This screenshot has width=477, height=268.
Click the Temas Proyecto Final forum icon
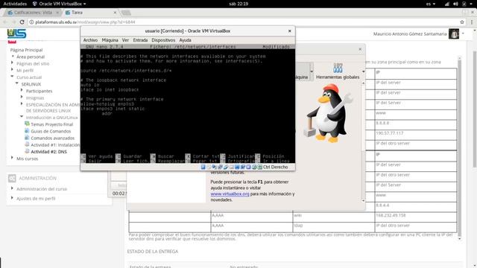(x=27, y=124)
